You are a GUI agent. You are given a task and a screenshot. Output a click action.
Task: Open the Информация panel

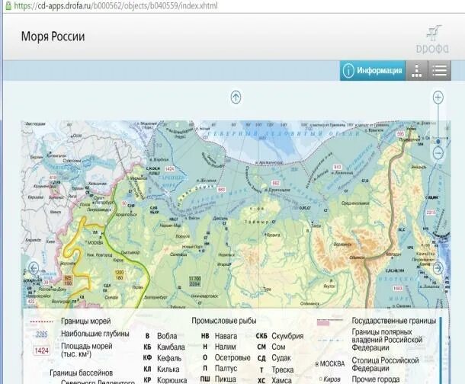pos(373,71)
